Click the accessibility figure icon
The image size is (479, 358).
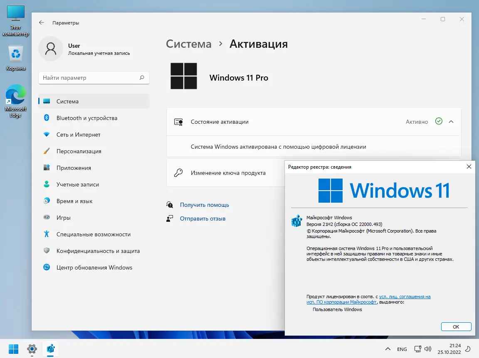point(47,234)
